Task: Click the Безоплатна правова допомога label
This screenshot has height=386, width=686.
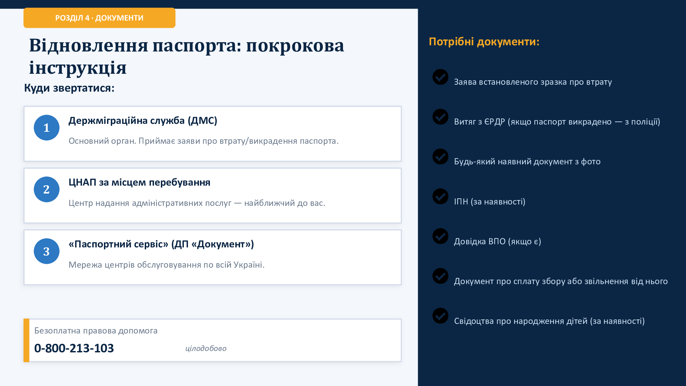Action: pyautogui.click(x=96, y=331)
